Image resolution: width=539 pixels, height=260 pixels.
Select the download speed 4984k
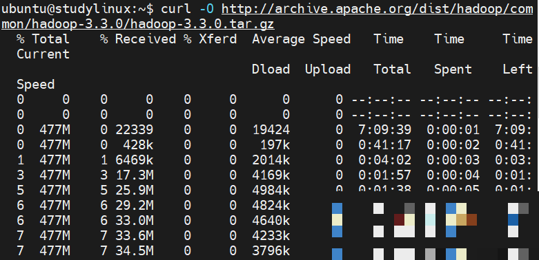[x=271, y=190]
